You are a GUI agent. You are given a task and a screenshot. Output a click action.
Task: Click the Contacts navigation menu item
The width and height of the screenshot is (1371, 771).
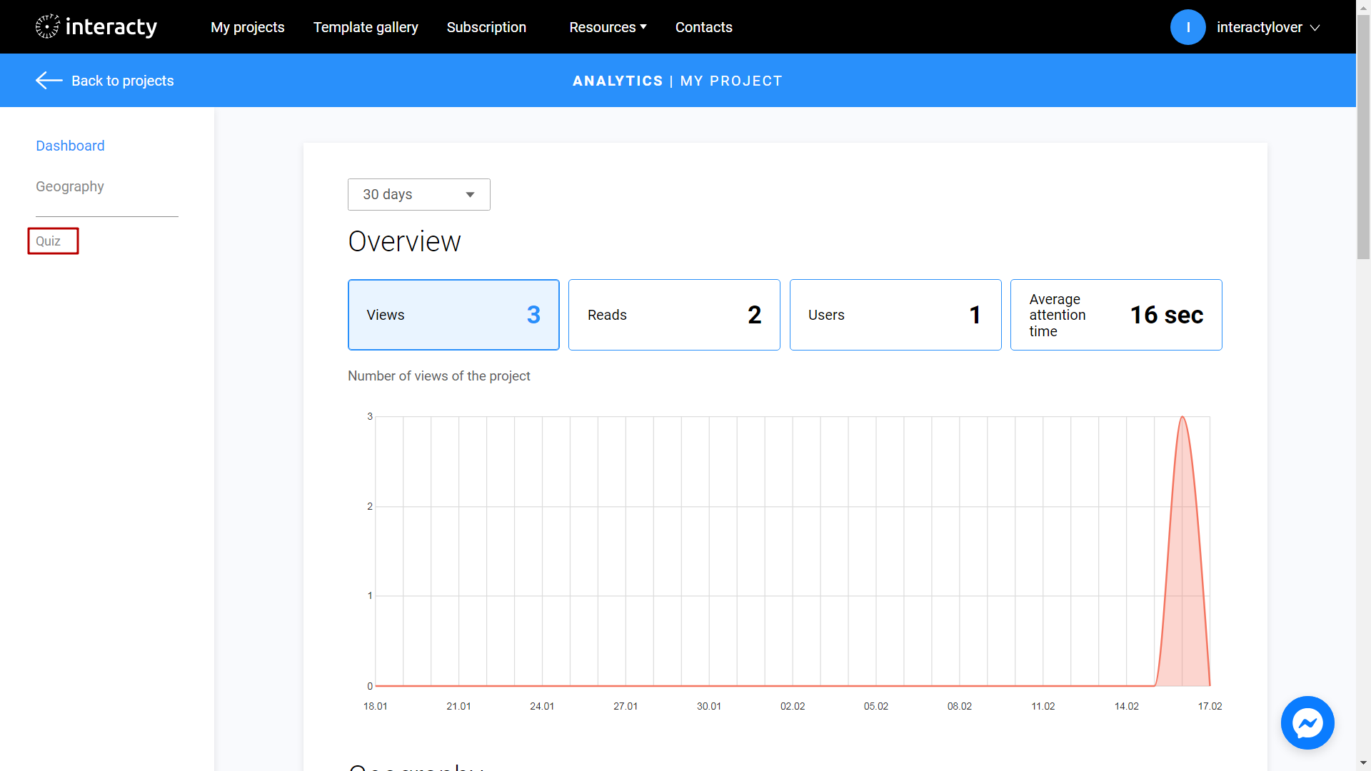(x=703, y=27)
